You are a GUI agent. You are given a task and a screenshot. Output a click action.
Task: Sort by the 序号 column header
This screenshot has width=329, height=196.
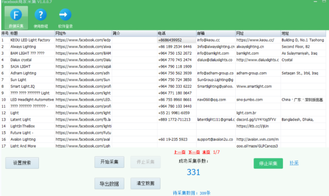click(x=5, y=33)
